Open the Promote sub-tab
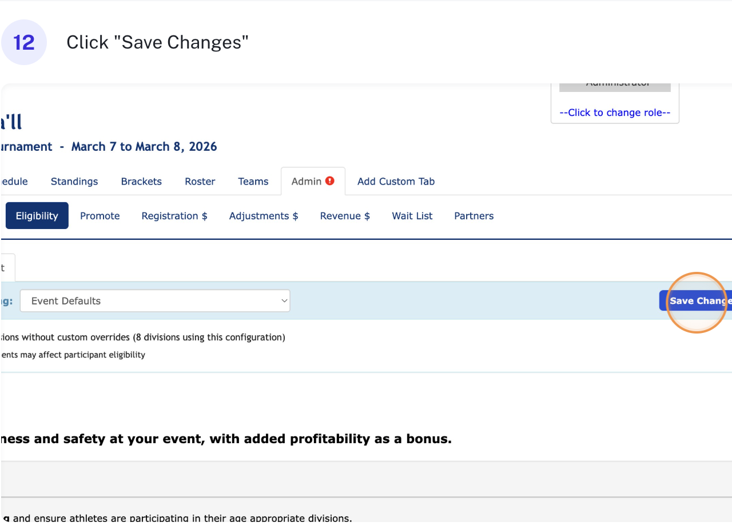Viewport: 732px width, 530px height. [x=100, y=215]
